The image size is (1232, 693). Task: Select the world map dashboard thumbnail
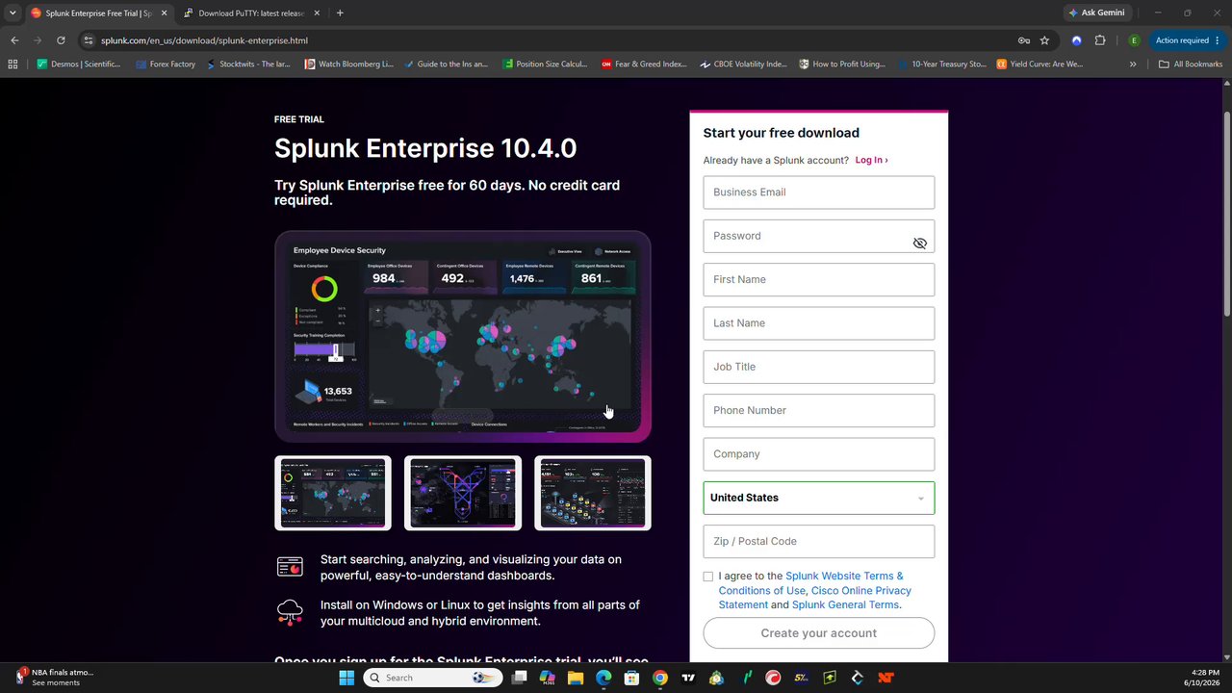pyautogui.click(x=333, y=493)
